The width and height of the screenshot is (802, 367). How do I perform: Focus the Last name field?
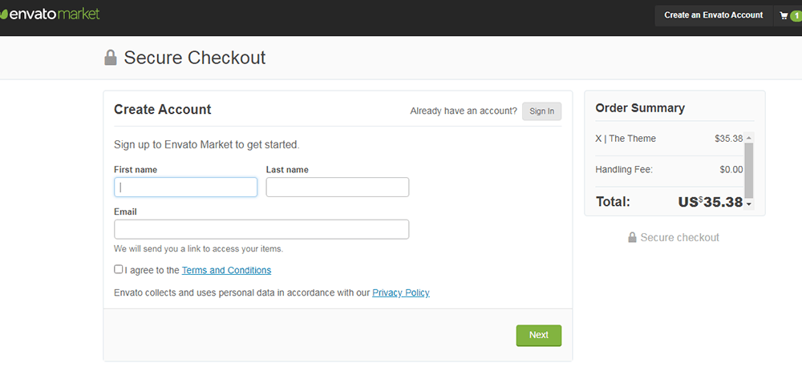[338, 187]
